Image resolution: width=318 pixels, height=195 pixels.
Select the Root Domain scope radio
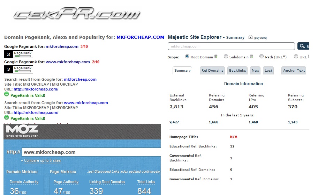coord(187,56)
